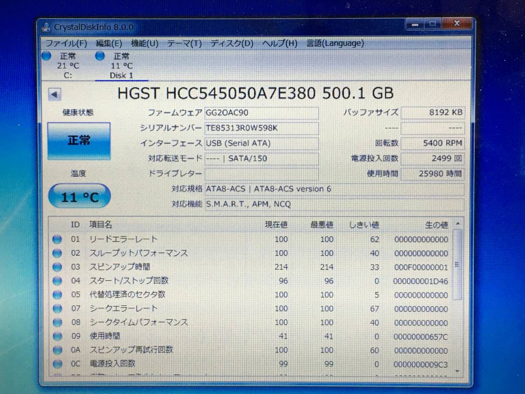Open the ファイル(F) menu
This screenshot has height=394, width=525.
click(x=66, y=43)
